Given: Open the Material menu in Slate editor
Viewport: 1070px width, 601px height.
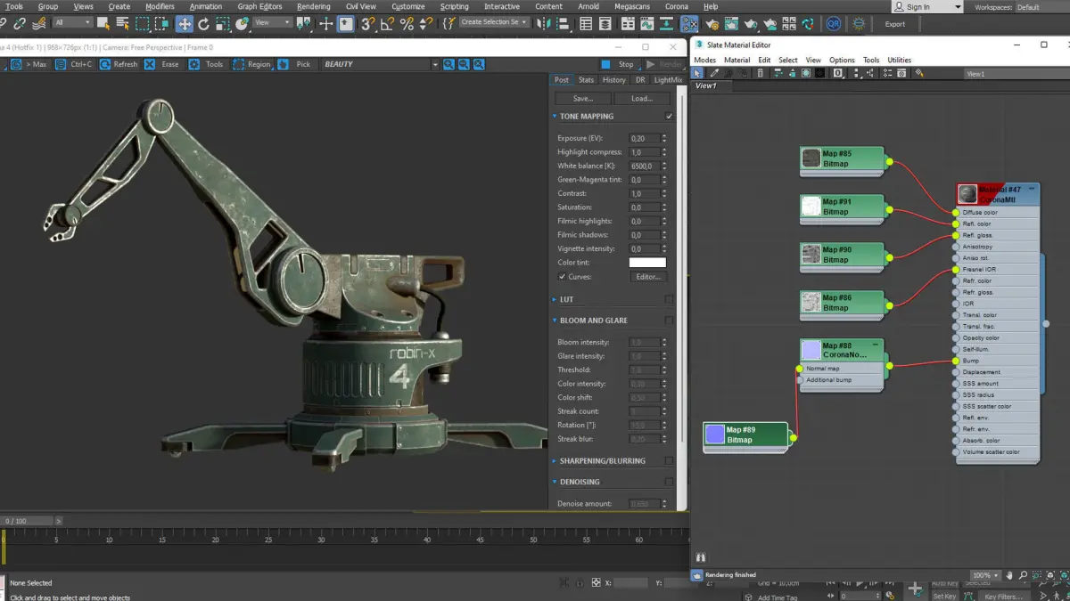Looking at the screenshot, I should pyautogui.click(x=737, y=60).
